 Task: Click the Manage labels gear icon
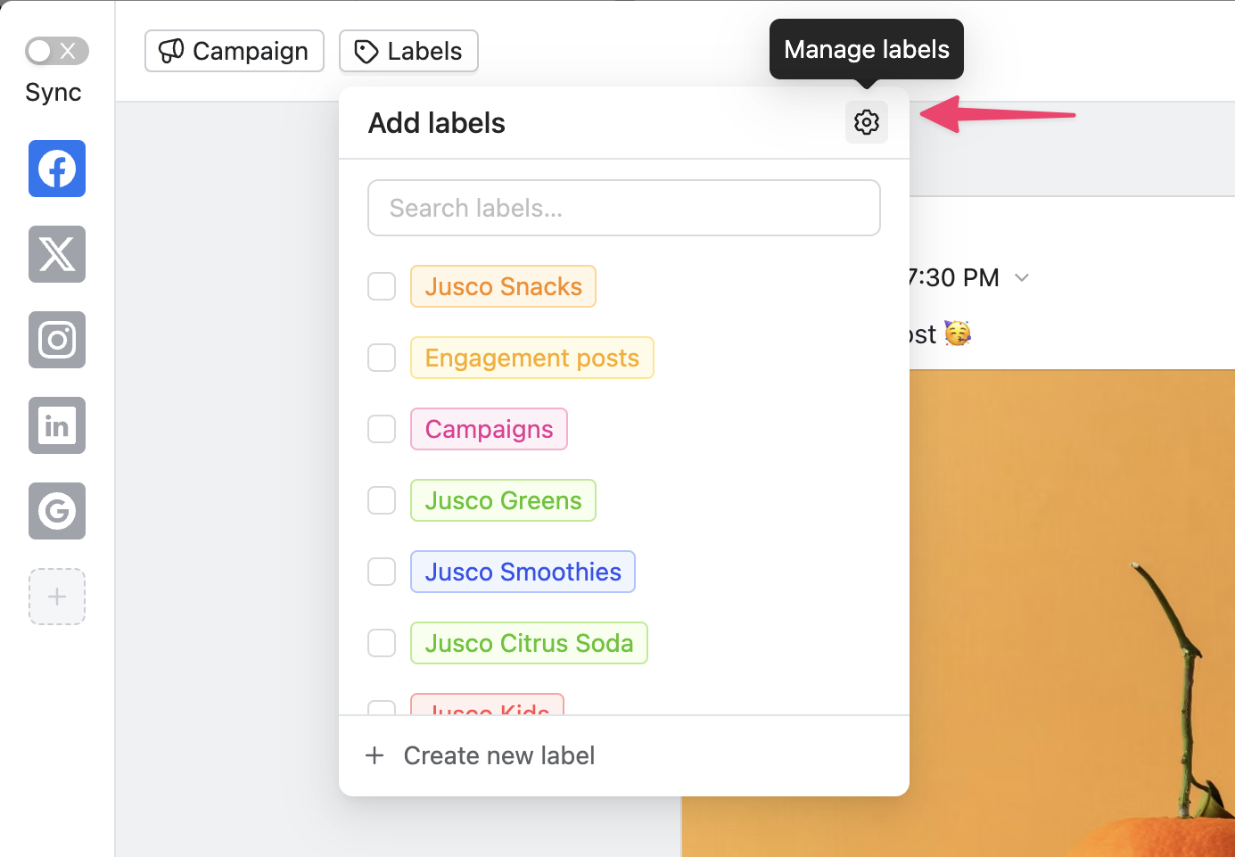click(866, 122)
